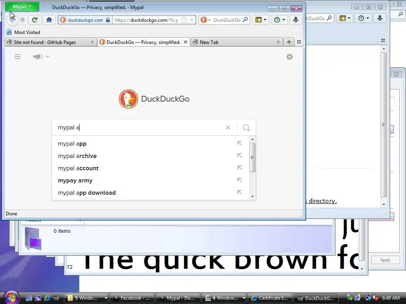
Task: Open the History clock menu button
Action: pyautogui.click(x=280, y=20)
